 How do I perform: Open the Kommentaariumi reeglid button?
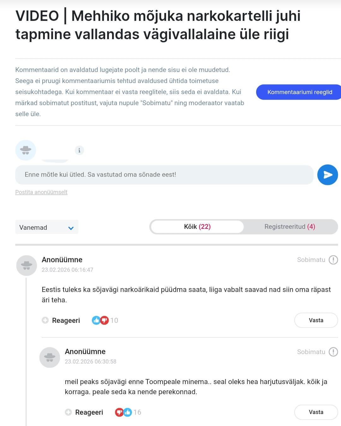pyautogui.click(x=299, y=92)
